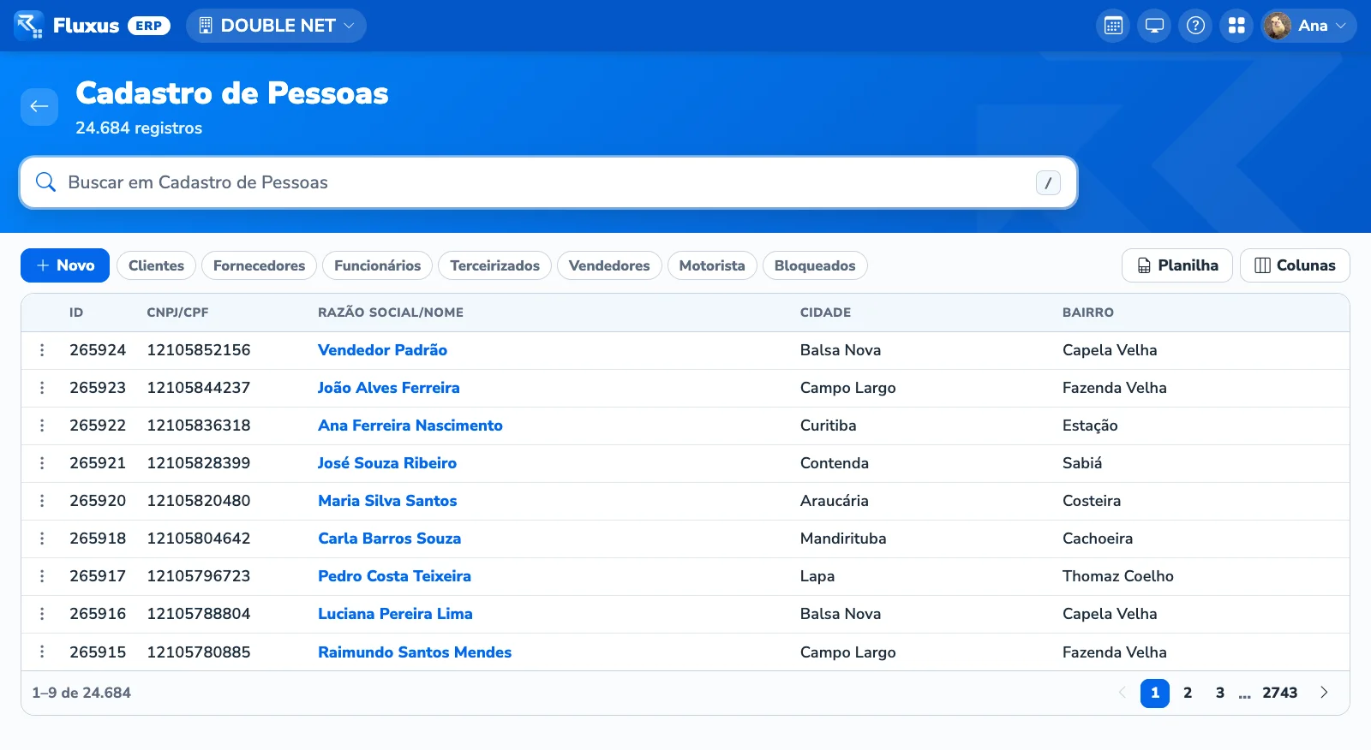This screenshot has width=1371, height=750.
Task: Focus the Buscar em Cadastro de Pessoas field
Action: pos(548,182)
